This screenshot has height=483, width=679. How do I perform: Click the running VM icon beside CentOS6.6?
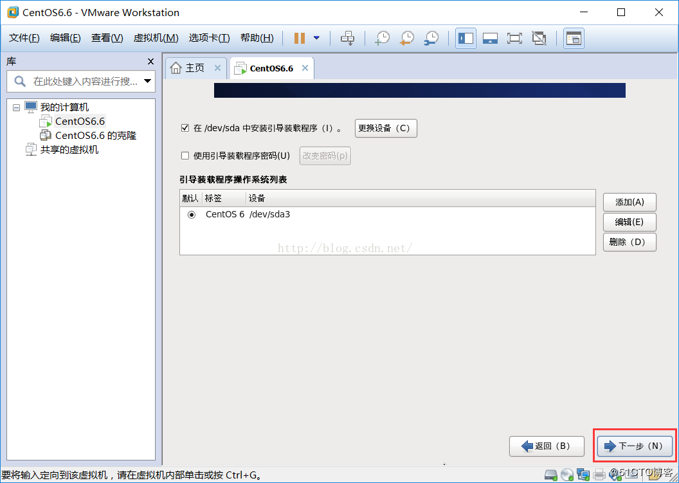[x=46, y=122]
